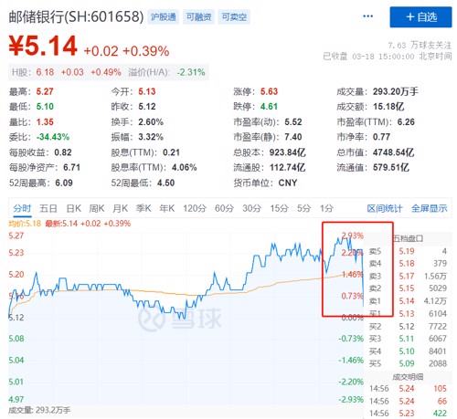Click the 跌停 value 4.61
The image size is (457, 419).
269,107
